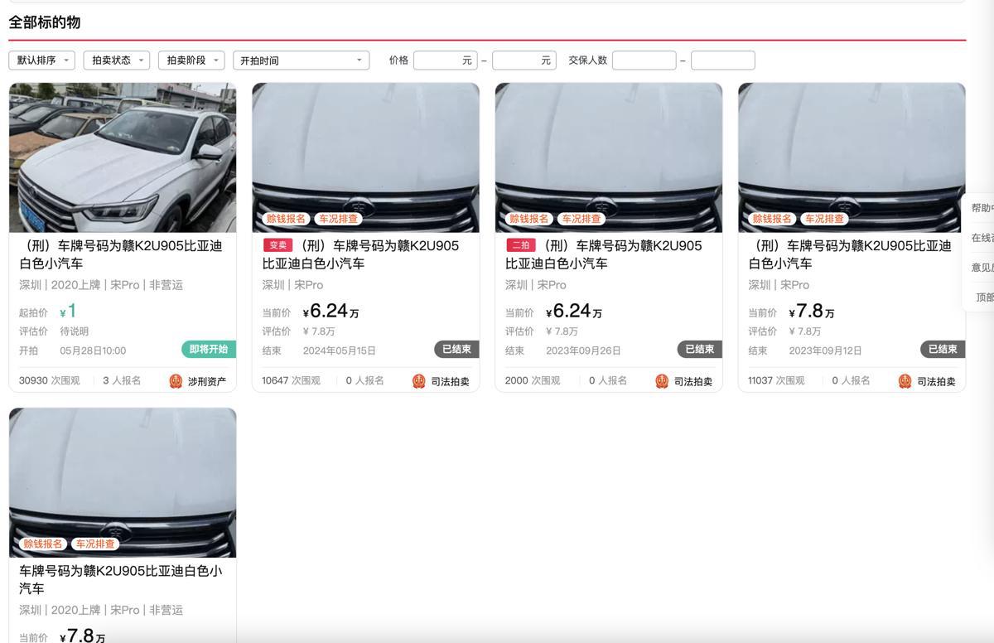Screen dimensions: 994x643
Task: Click the maximum 交保人数 input field
Action: coord(722,60)
